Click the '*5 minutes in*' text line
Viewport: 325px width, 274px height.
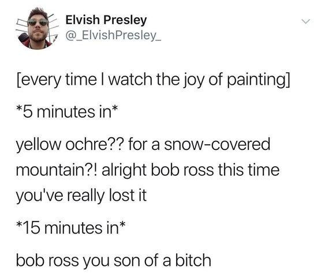click(x=68, y=112)
